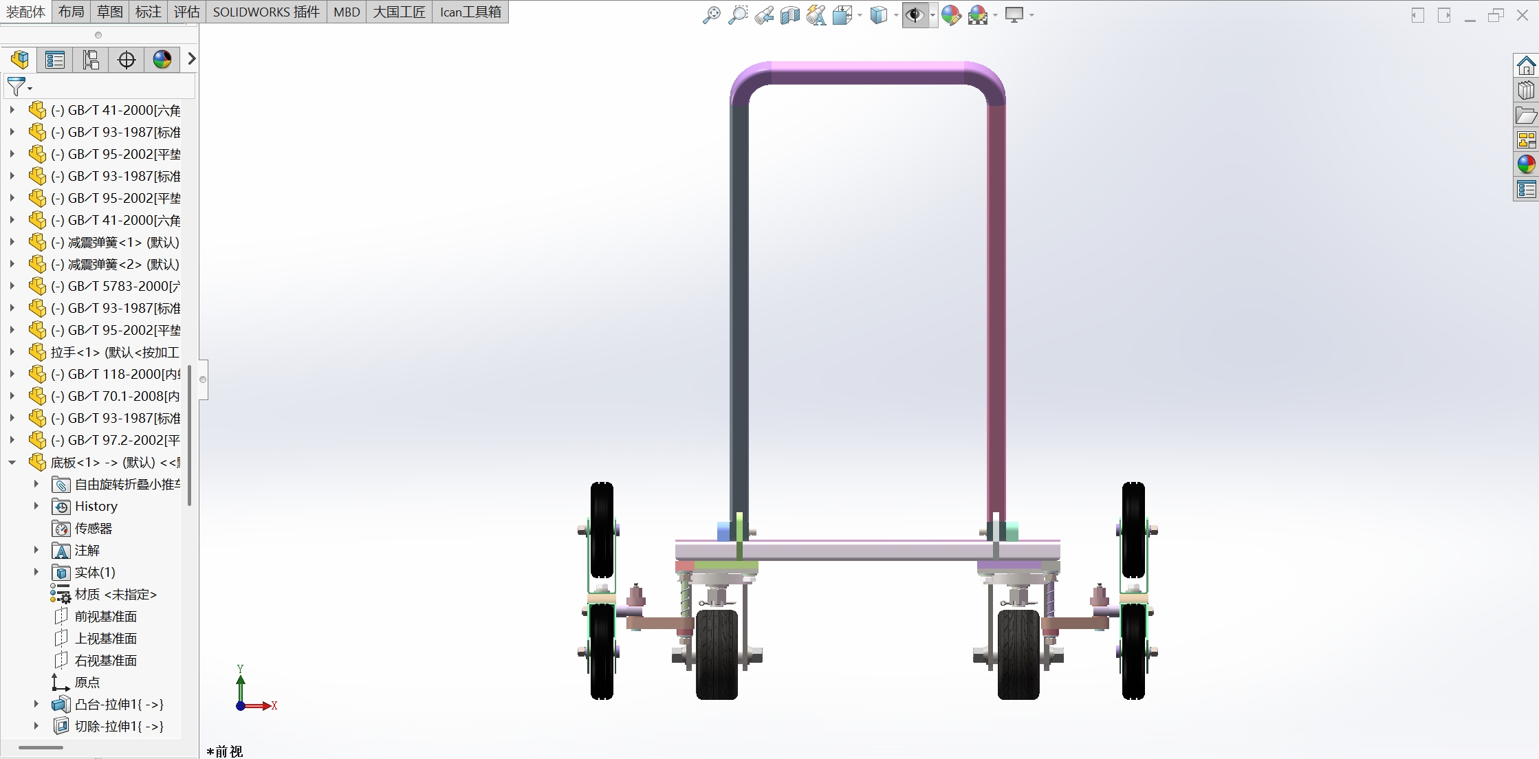Expand the 切除-拉伸1 feature node
This screenshot has height=759, width=1539.
[36, 726]
